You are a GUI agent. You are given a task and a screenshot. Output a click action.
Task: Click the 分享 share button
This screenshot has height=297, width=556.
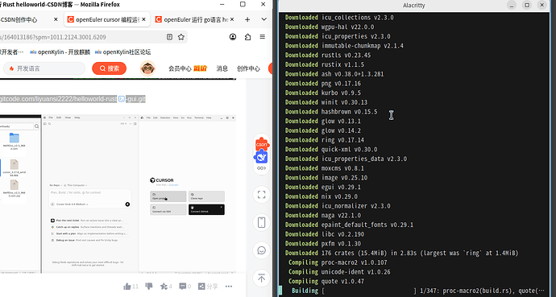tap(208, 287)
